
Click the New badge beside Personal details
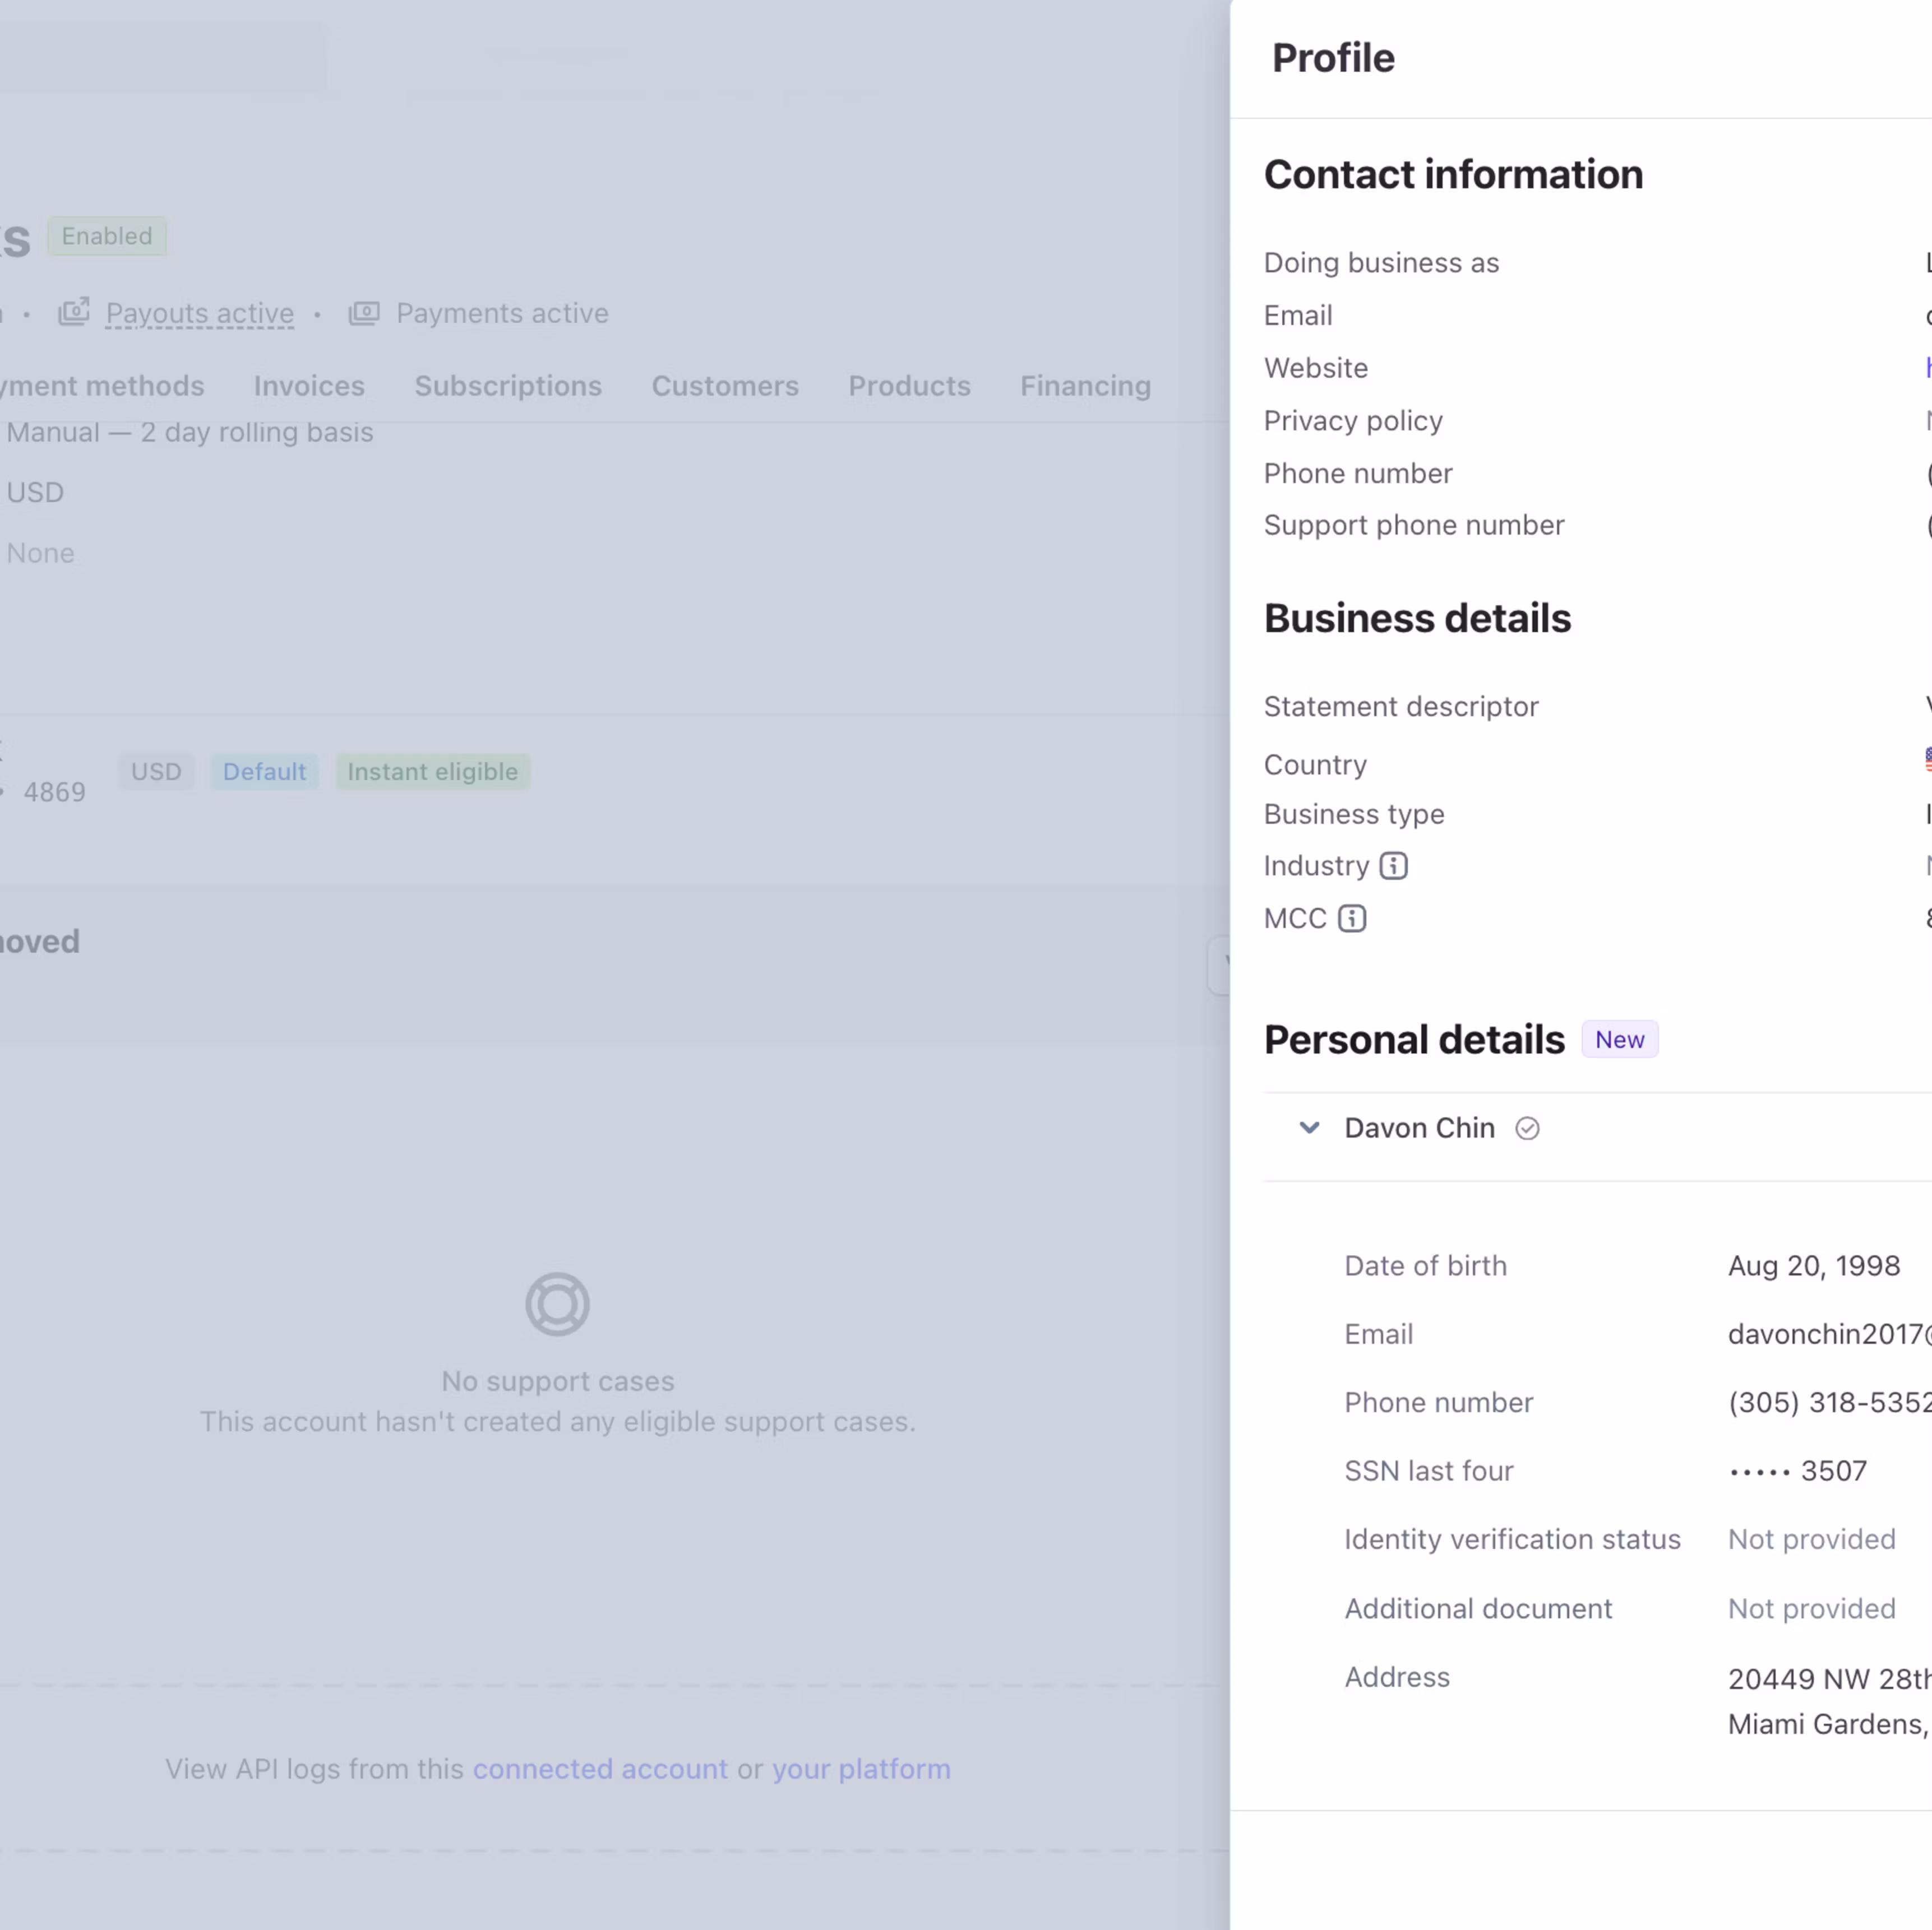coord(1619,1040)
